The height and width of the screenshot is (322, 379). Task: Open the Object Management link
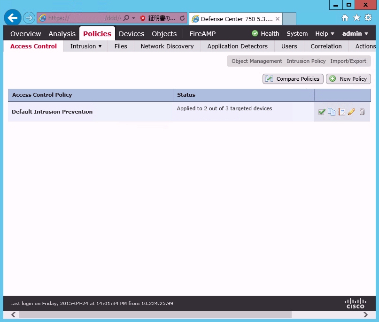click(x=257, y=61)
